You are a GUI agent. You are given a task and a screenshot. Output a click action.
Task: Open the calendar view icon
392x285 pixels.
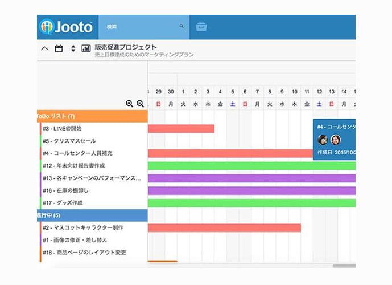click(59, 48)
